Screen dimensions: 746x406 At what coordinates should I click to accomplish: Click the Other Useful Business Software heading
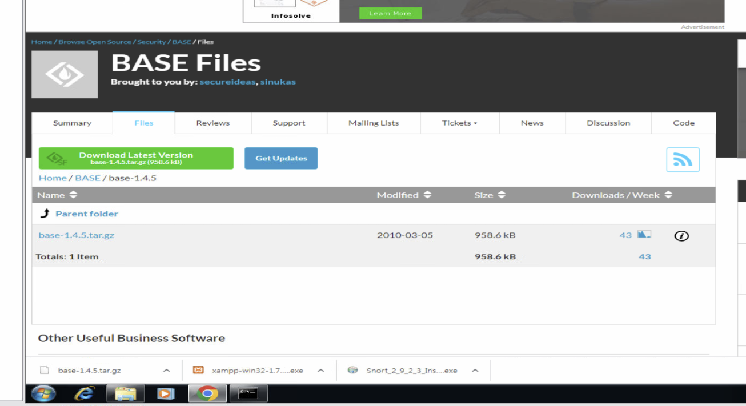(x=131, y=338)
